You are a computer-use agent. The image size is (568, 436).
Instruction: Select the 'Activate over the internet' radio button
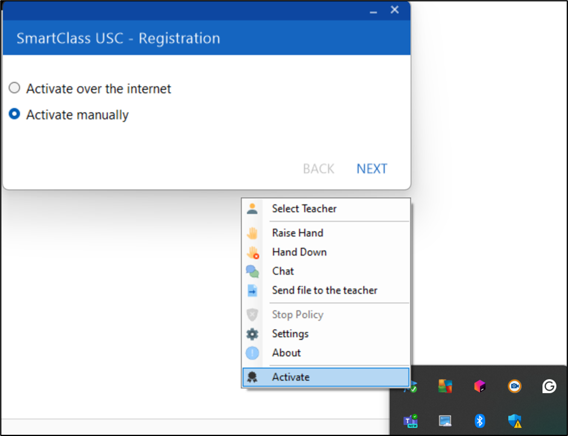(14, 89)
